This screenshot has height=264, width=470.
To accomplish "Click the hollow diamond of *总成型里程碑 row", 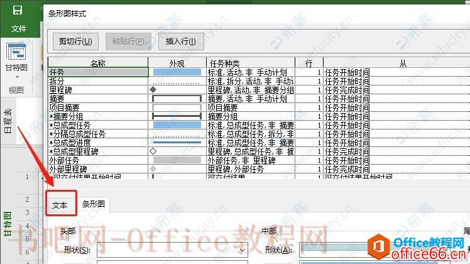I will point(153,151).
